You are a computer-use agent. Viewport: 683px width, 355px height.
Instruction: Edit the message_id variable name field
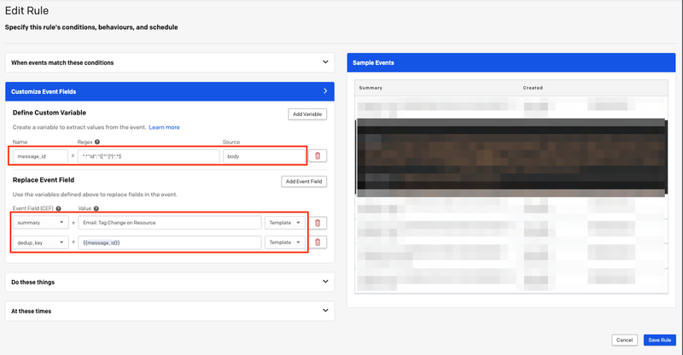tap(40, 156)
